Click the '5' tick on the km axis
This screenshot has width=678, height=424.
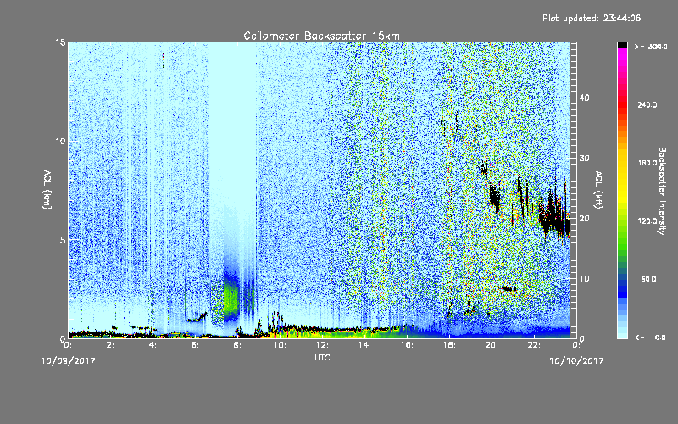tap(63, 240)
